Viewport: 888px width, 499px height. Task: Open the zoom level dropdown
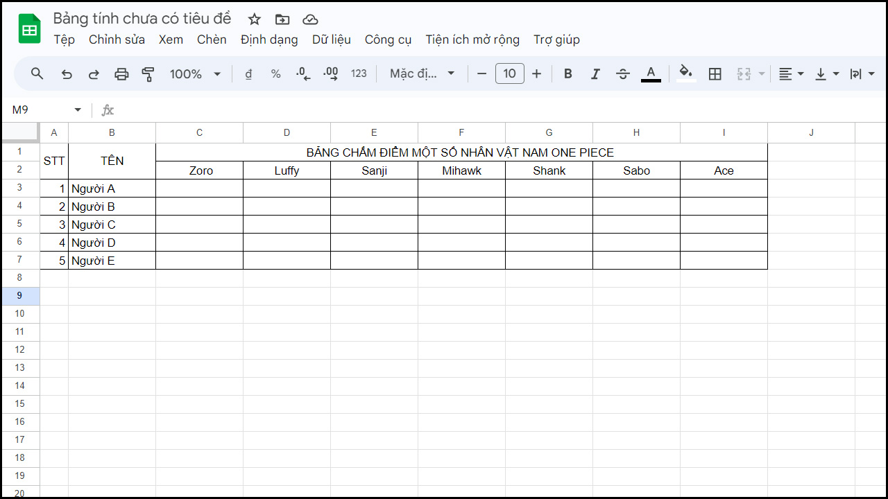coord(195,73)
